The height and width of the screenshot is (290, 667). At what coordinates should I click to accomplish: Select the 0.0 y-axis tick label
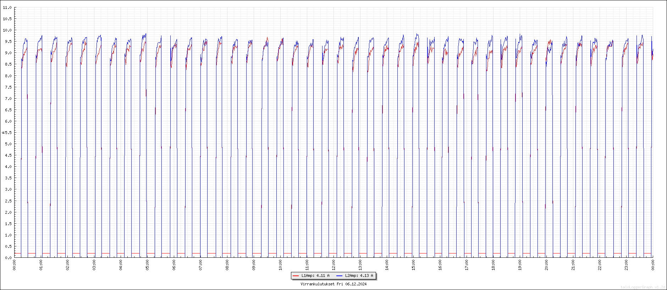click(8, 258)
